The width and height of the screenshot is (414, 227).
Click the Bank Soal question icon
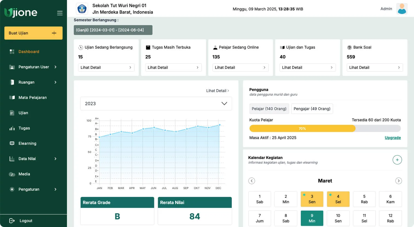pos(349,48)
